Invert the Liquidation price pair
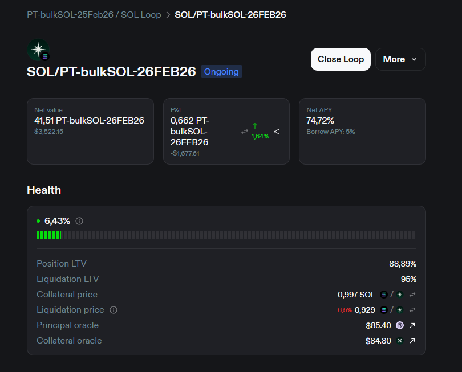 (412, 310)
